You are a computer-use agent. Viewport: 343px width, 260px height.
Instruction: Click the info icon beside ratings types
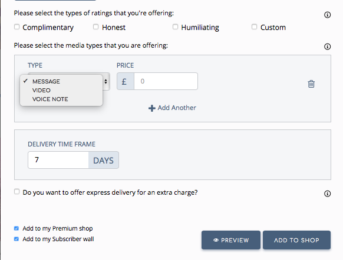click(327, 15)
